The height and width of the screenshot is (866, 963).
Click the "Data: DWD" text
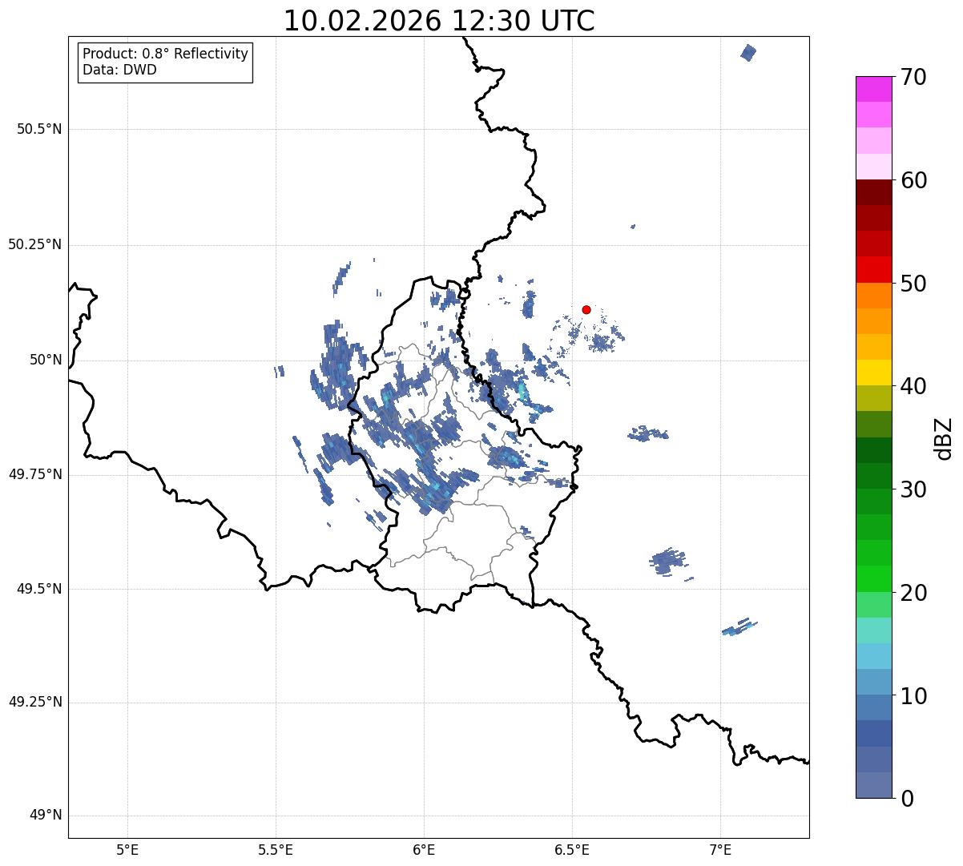pyautogui.click(x=119, y=70)
